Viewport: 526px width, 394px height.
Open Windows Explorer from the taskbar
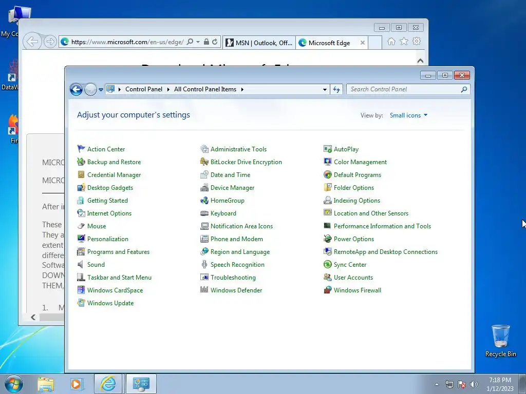(46, 384)
